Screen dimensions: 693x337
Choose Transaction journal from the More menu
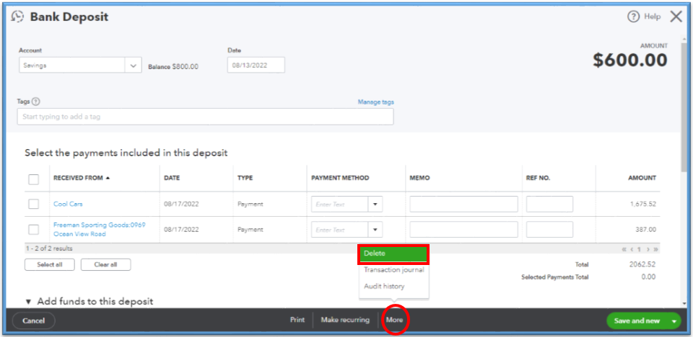(394, 269)
